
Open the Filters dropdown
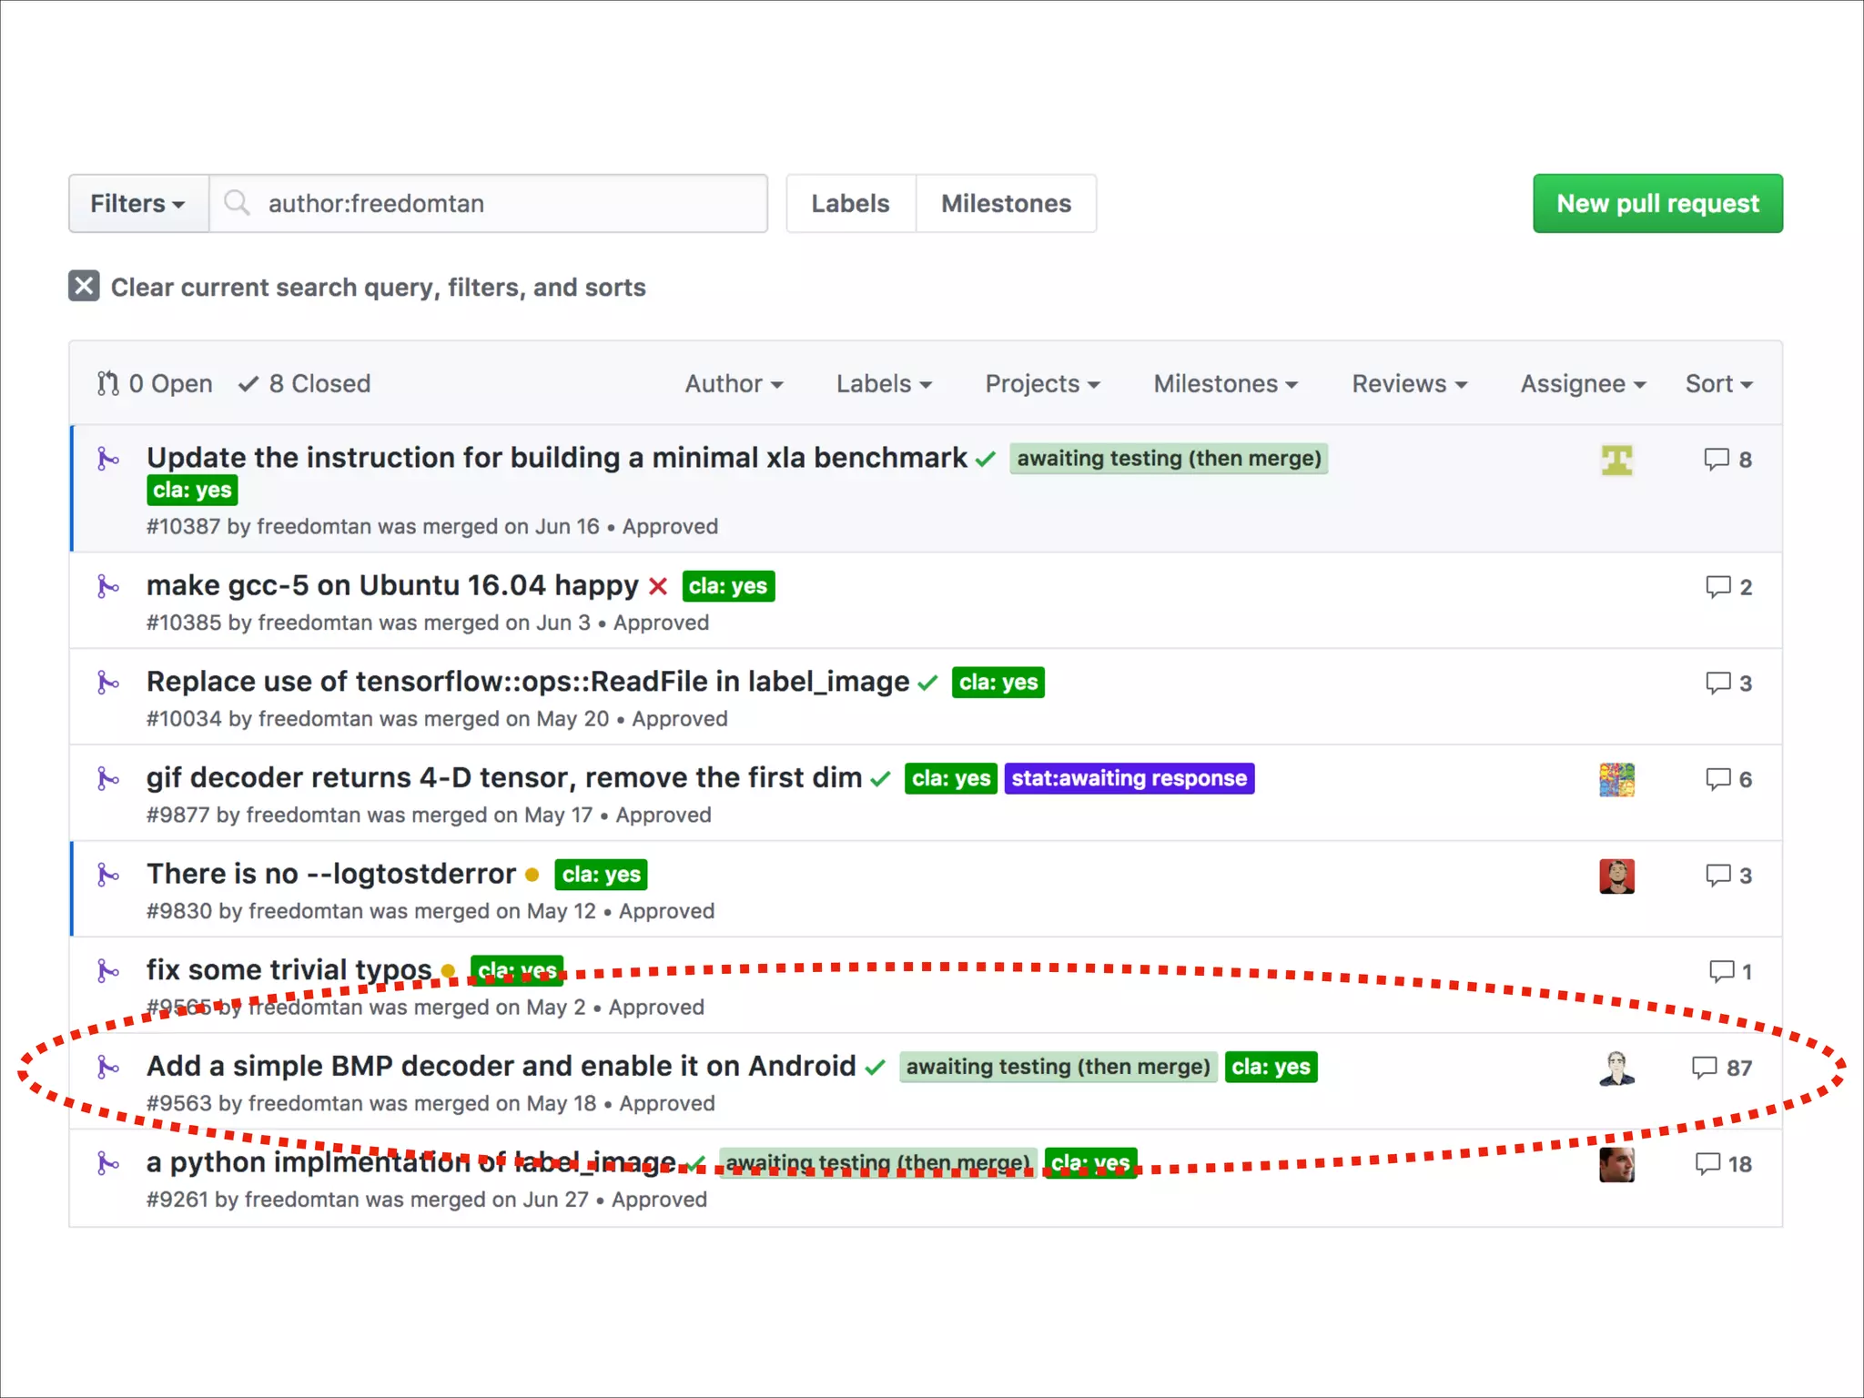[x=138, y=203]
